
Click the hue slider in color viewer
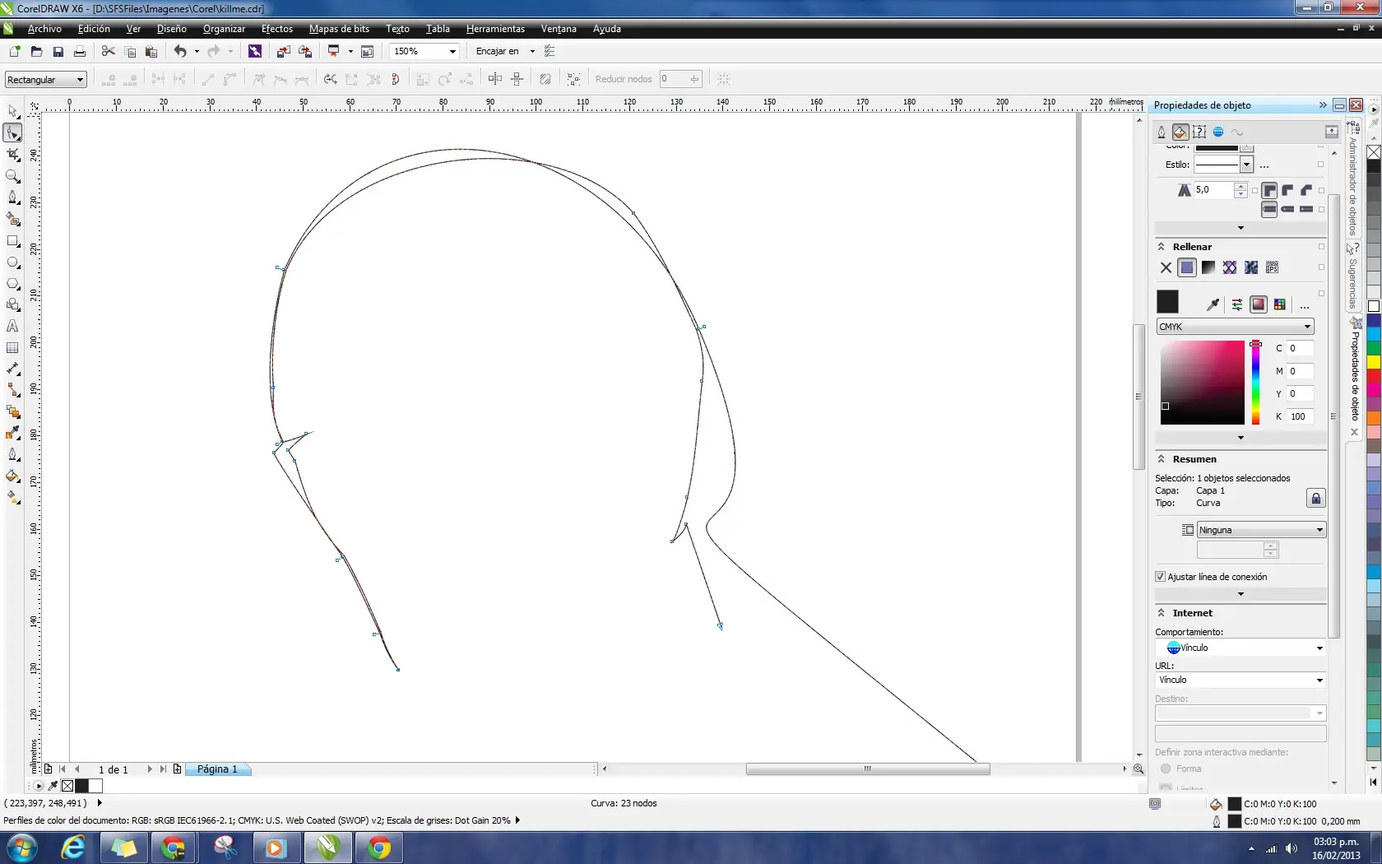(x=1255, y=383)
